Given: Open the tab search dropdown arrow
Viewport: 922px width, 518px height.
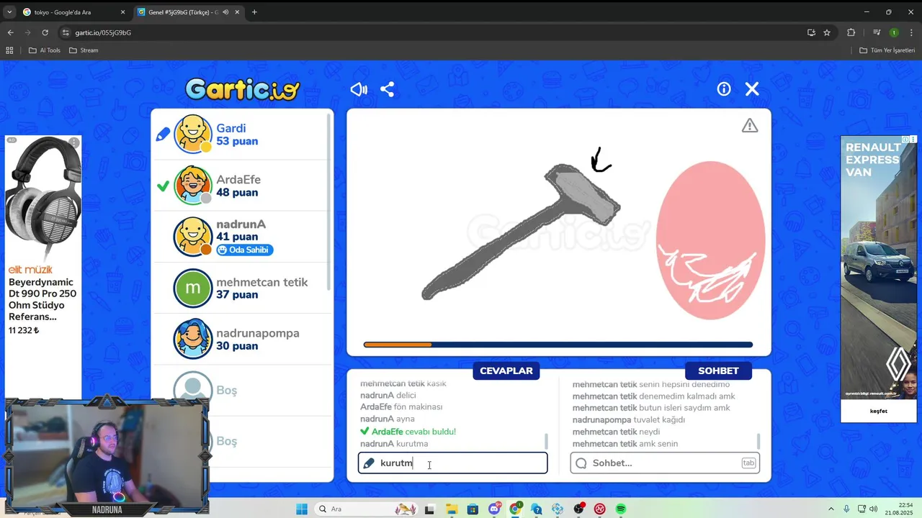Looking at the screenshot, I should tap(9, 12).
